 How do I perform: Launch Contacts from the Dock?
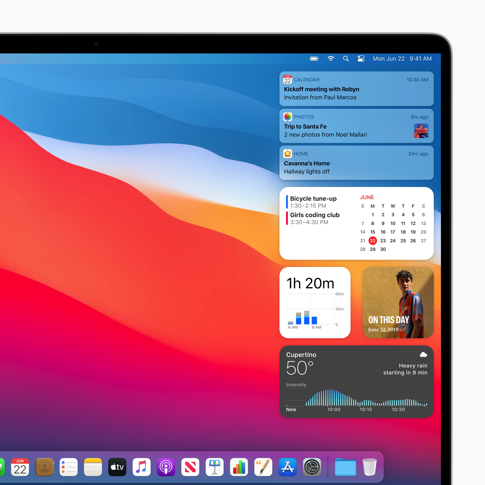point(44,467)
